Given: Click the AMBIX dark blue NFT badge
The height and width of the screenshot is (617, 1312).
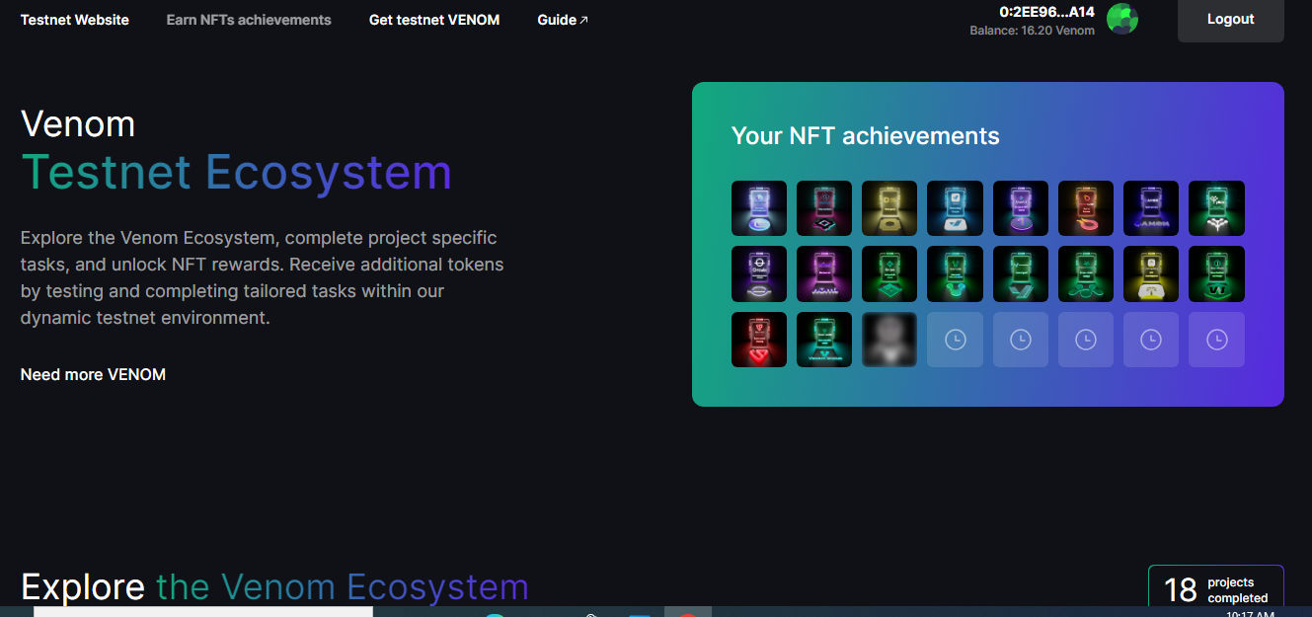Looking at the screenshot, I should pos(1151,208).
